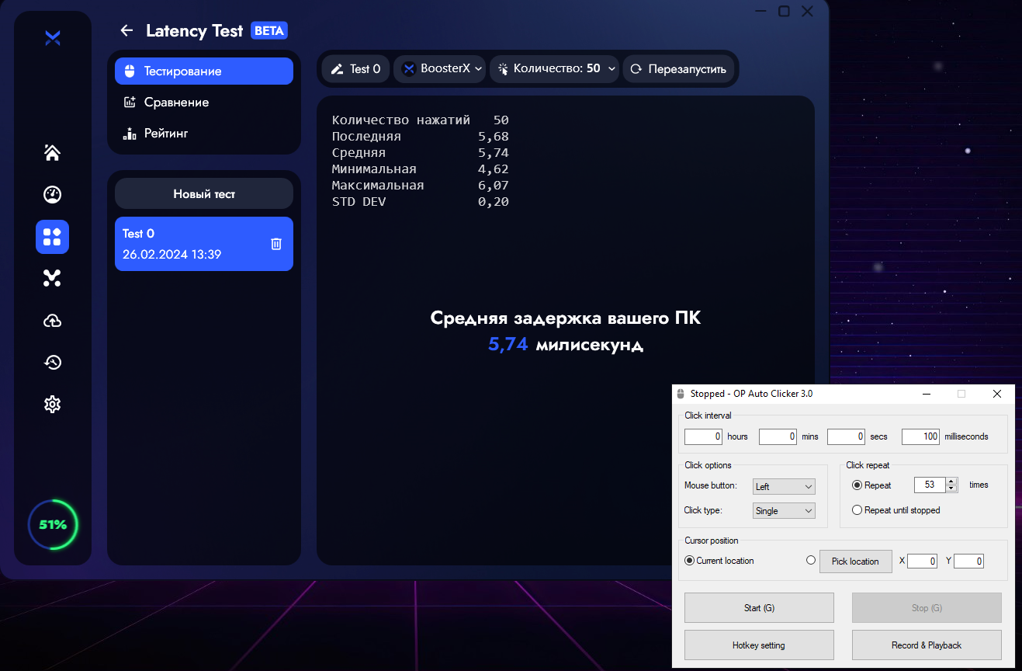Screen dimensions: 1022x671
Task: Select the four-squares apps icon in sidebar
Action: [52, 237]
